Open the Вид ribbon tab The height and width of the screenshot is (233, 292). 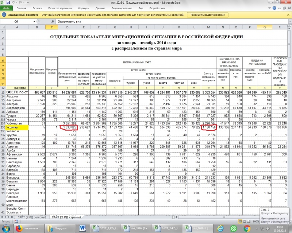point(141,8)
